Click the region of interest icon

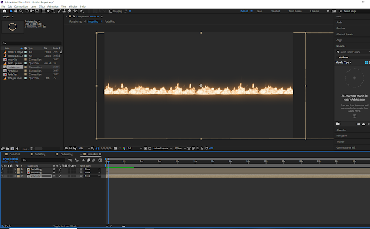click(x=145, y=148)
